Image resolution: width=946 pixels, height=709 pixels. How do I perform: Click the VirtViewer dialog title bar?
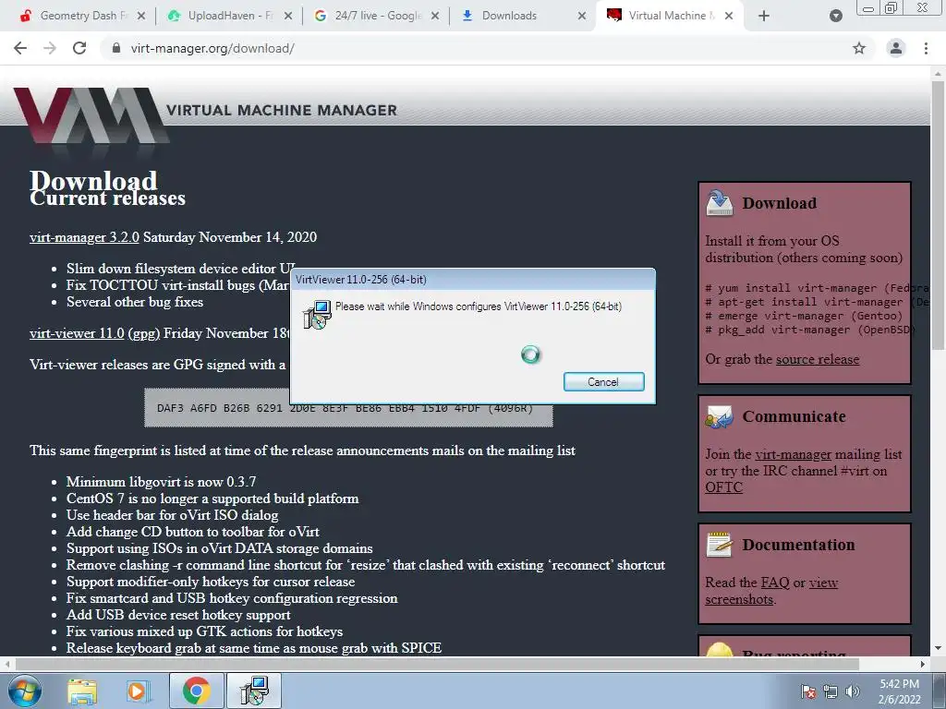[472, 279]
